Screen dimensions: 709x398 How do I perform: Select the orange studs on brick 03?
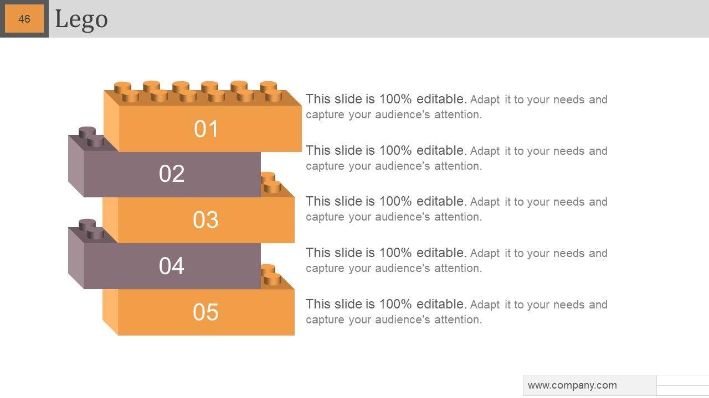[270, 182]
